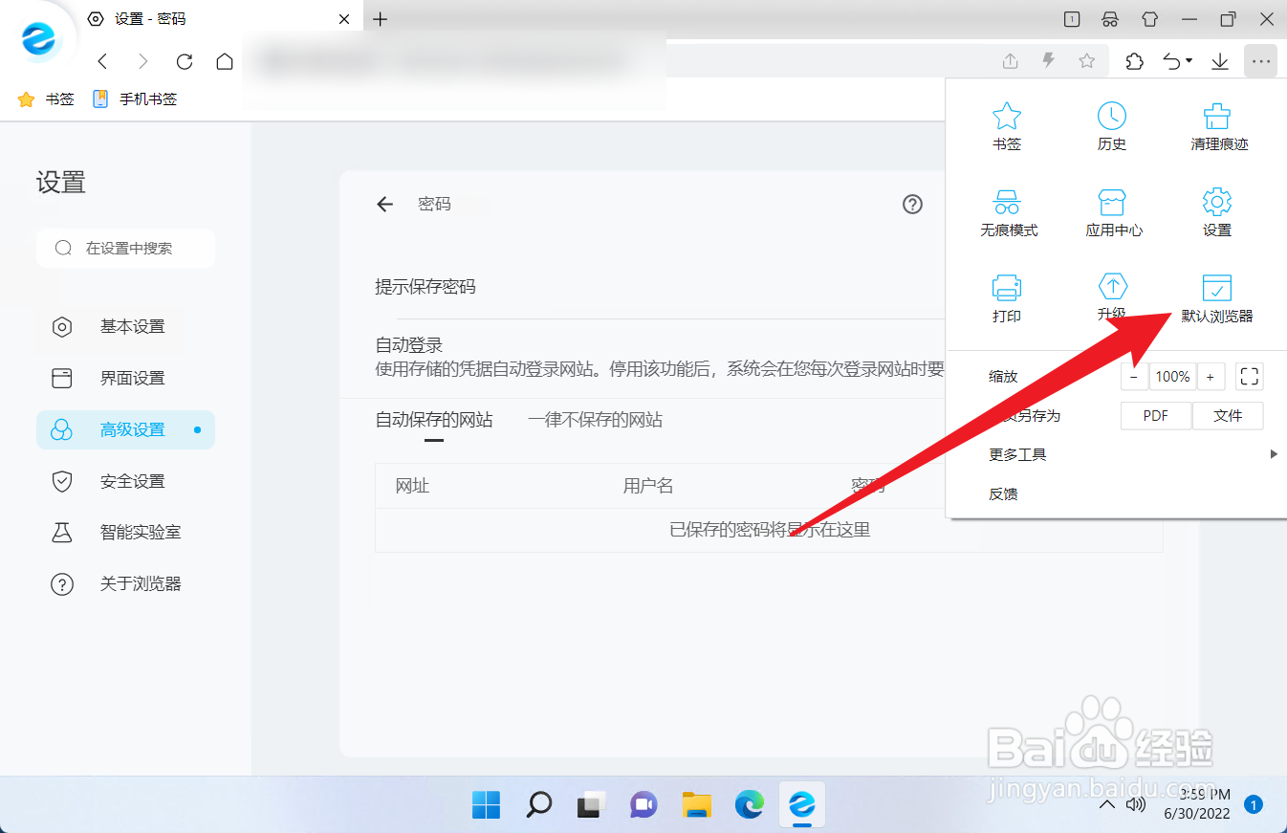
Task: Click the 网址 column header
Action: point(412,486)
